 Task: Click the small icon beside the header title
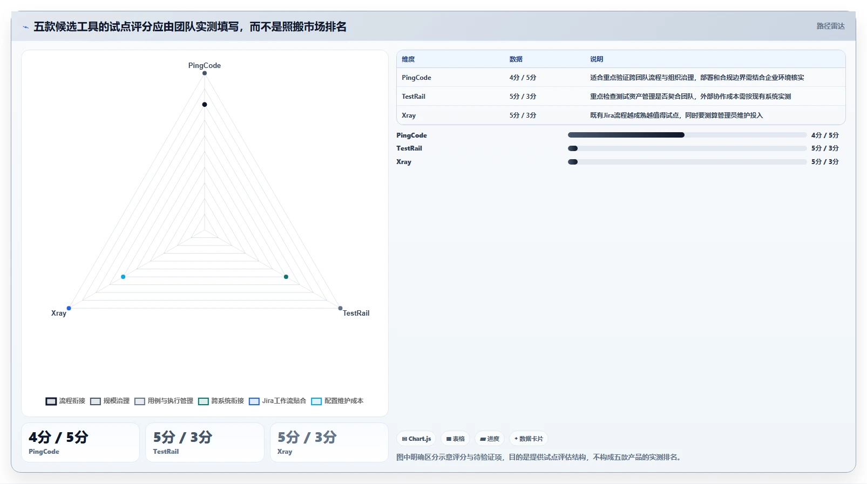25,27
